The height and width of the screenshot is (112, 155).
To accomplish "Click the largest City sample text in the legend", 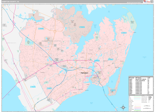I will tap(150, 97).
